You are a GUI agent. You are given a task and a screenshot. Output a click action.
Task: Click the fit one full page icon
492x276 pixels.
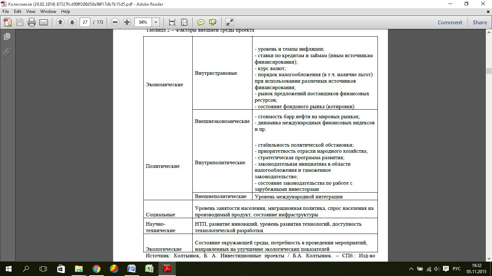tap(184, 22)
